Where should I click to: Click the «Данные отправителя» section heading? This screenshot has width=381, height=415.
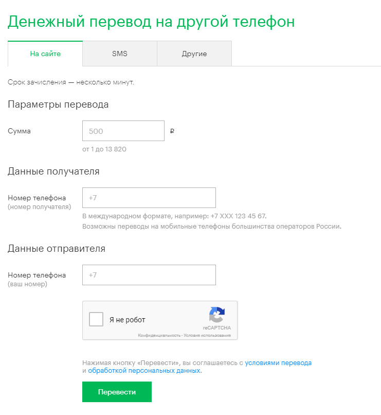56,249
